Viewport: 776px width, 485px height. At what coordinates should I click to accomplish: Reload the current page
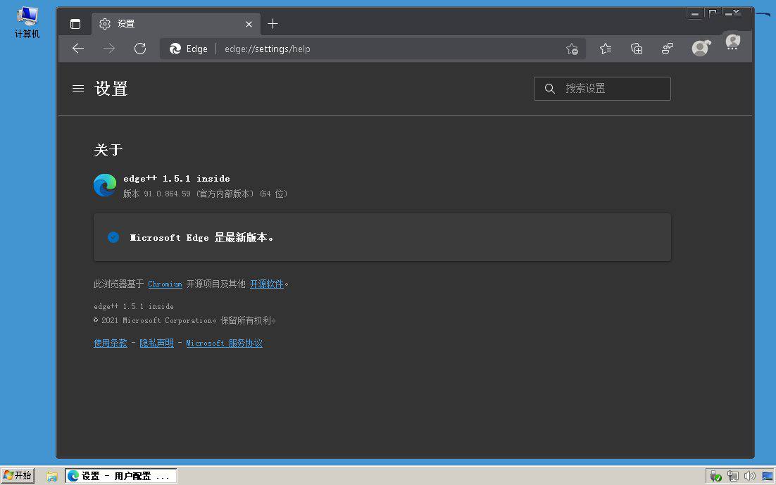[x=140, y=49]
